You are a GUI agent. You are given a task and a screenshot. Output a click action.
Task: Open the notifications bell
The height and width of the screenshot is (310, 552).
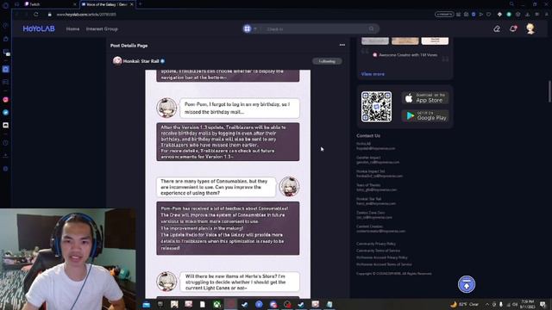513,28
